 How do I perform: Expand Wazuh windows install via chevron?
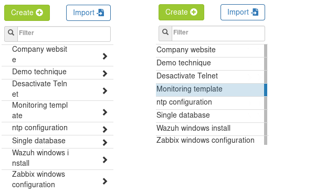104,160
